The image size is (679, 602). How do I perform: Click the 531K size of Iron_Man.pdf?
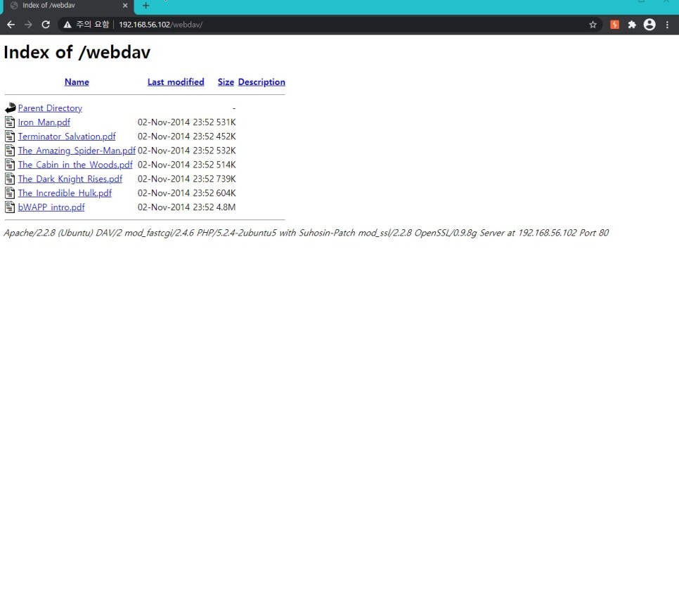coord(226,122)
